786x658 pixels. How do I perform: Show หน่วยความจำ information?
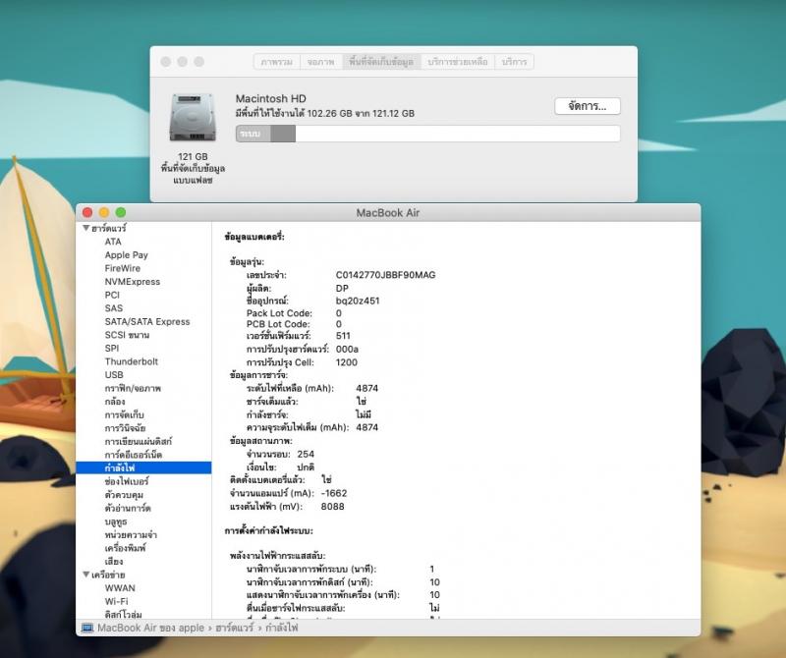pos(131,534)
